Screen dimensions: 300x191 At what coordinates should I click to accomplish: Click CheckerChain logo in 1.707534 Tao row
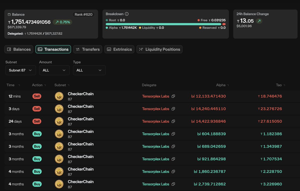[59, 159]
